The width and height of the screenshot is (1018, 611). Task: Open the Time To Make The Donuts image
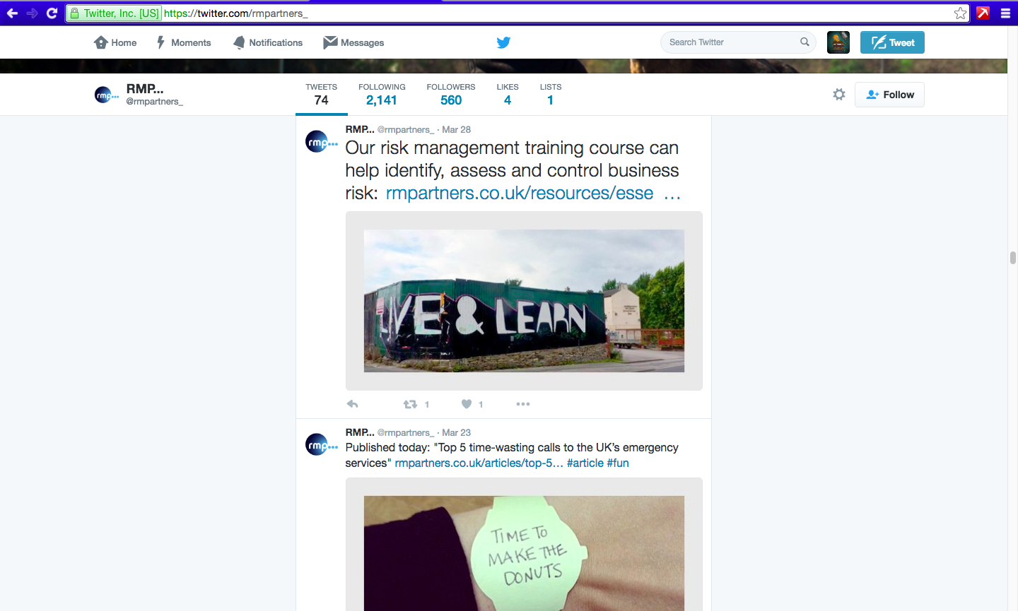[524, 553]
